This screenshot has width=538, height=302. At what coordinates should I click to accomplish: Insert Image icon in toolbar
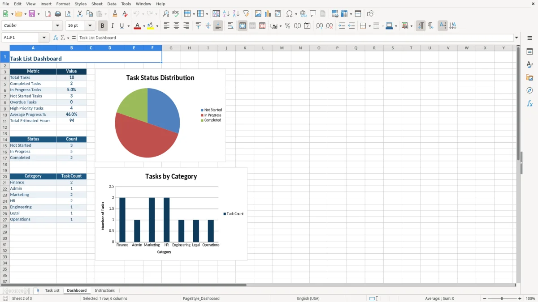click(x=258, y=14)
